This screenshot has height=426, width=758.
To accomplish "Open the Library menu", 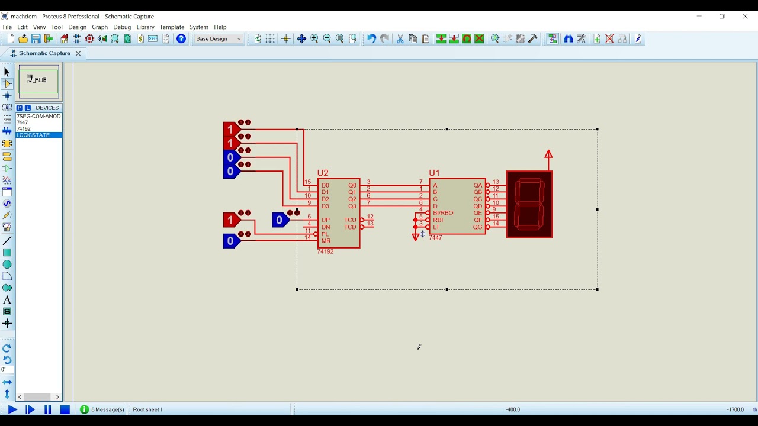I will coord(145,27).
